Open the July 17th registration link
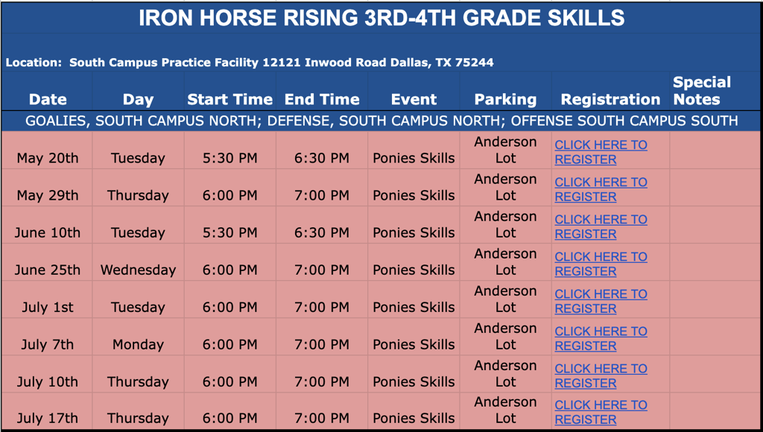This screenshot has width=763, height=432. (x=601, y=412)
